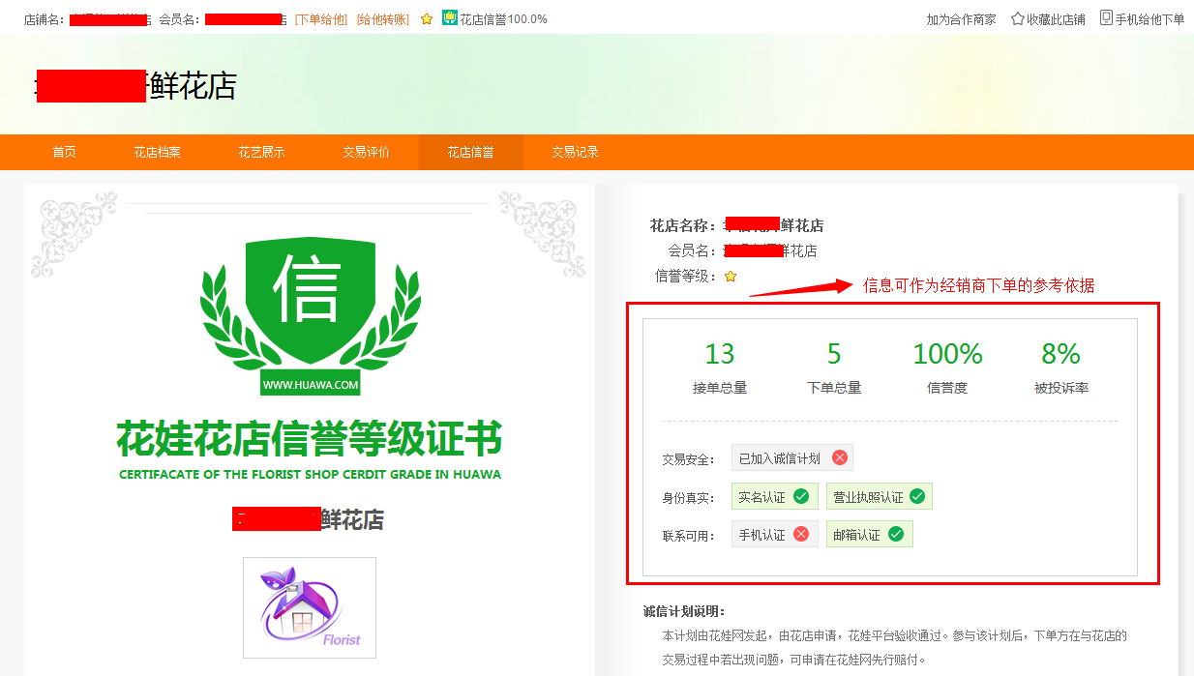Click the green check on 邮箱认证
This screenshot has width=1194, height=676.
point(896,534)
